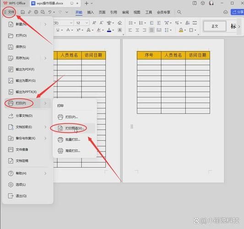Expand the 新建(N) submenu

(x=45, y=24)
